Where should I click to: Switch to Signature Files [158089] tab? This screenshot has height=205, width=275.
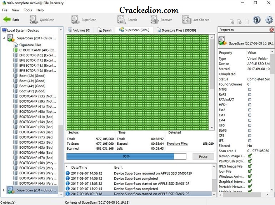click(176, 30)
